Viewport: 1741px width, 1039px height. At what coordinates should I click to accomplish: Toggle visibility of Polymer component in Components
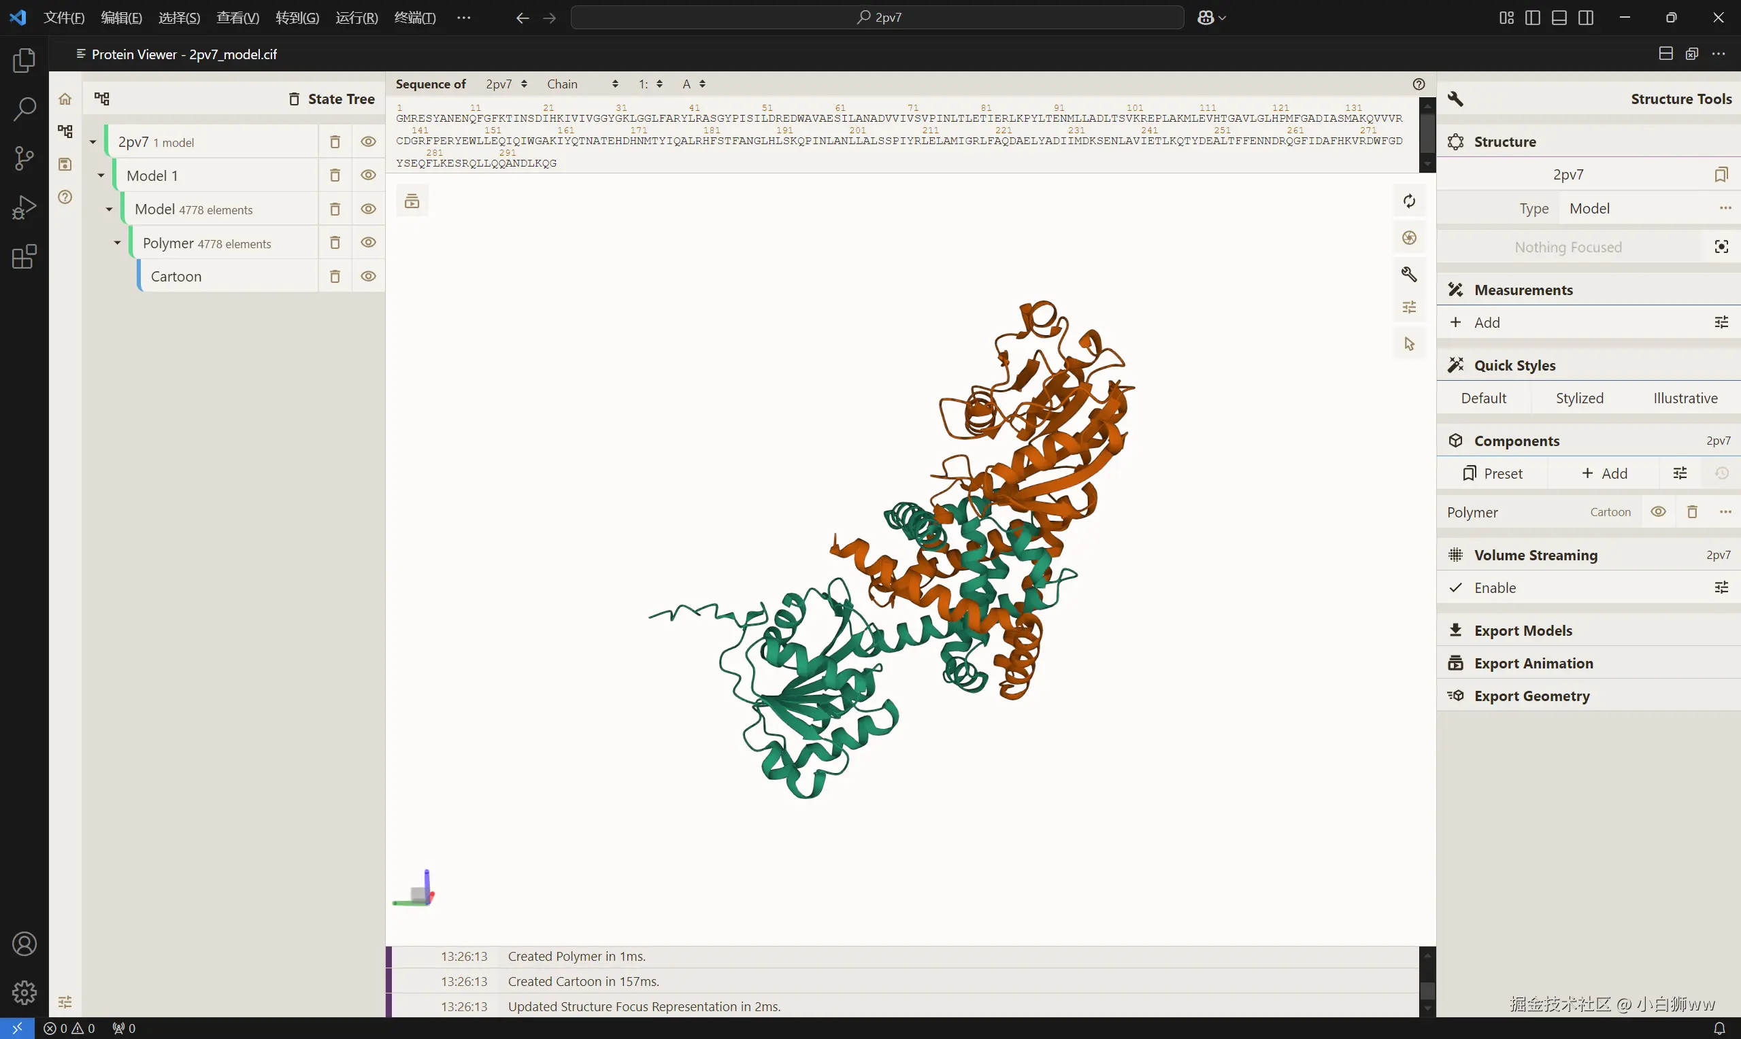(x=1658, y=513)
